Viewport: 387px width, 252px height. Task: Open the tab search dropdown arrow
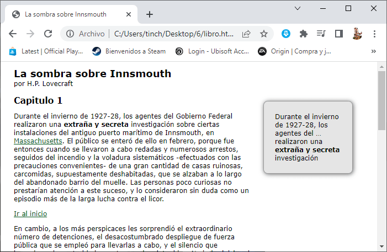[298, 8]
